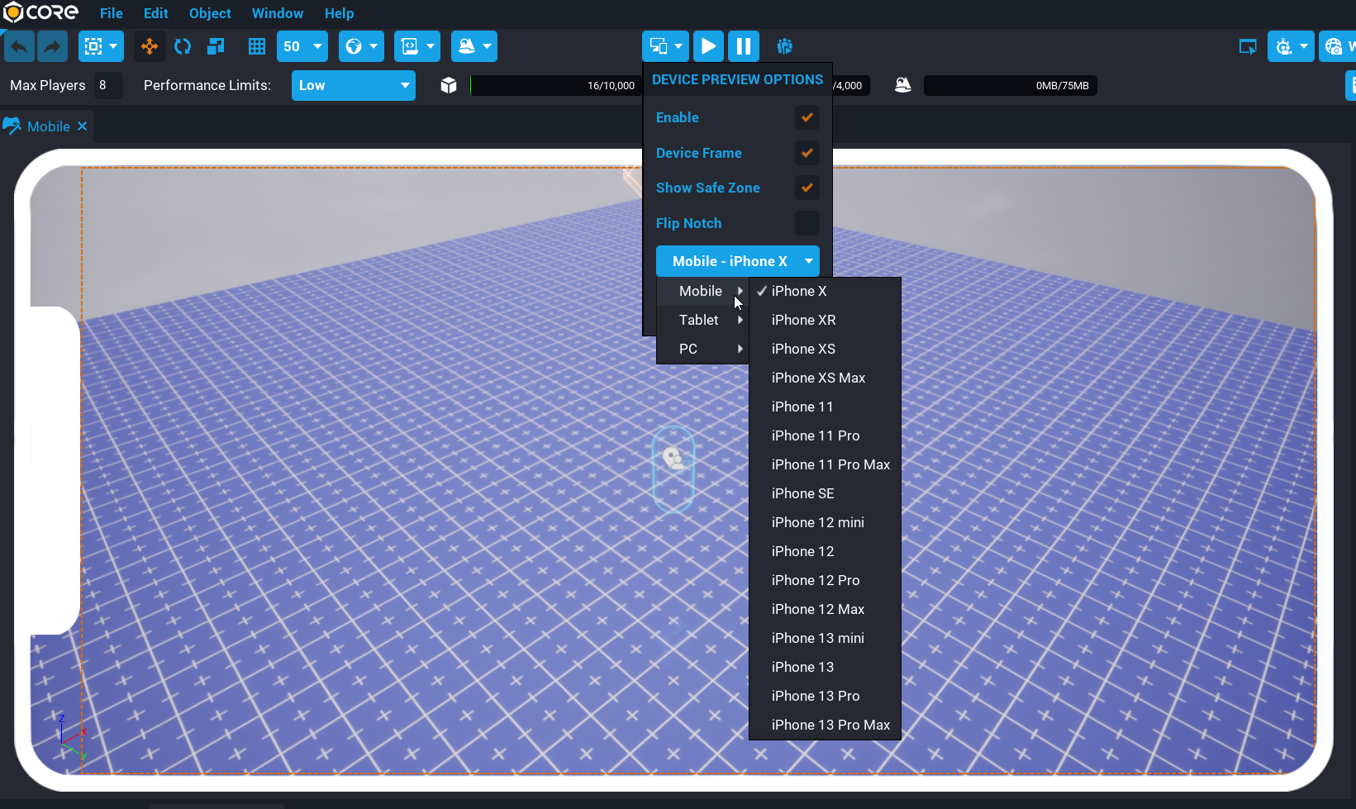Open the grid snap size 50 dropdown
The height and width of the screenshot is (809, 1356).
point(302,46)
